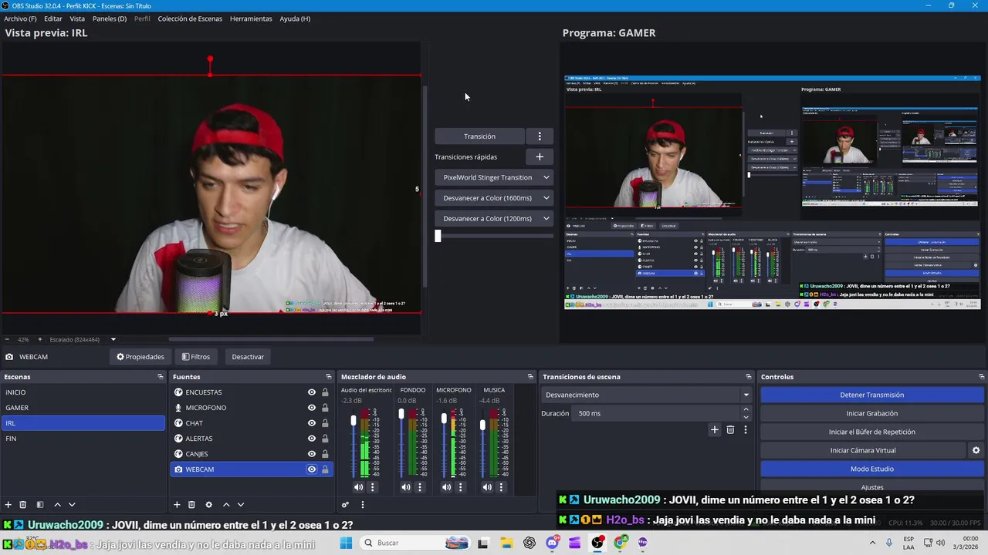This screenshot has width=988, height=555.
Task: Hide the CHAT source eye icon
Action: pos(312,423)
